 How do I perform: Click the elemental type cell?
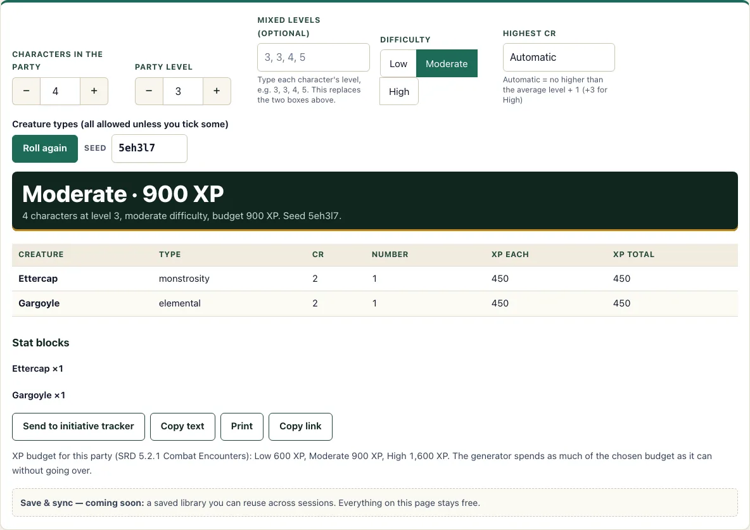[180, 303]
